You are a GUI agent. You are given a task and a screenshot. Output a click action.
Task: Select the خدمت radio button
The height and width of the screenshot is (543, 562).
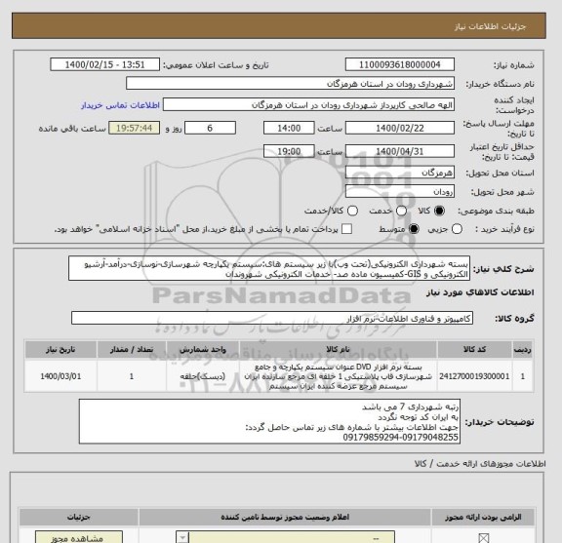pos(401,211)
